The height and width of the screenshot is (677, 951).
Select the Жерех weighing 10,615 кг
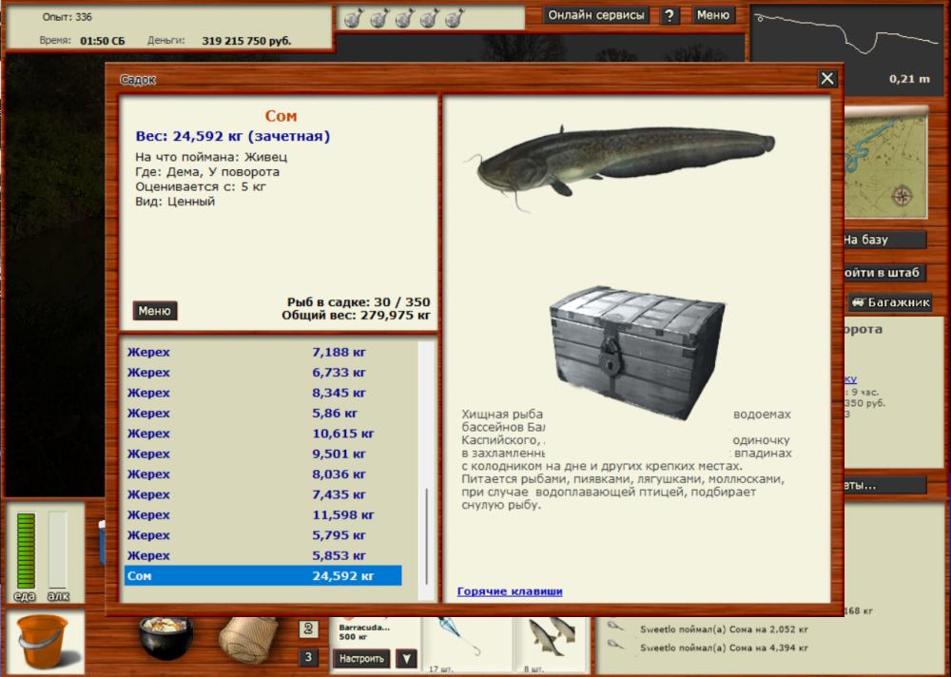(x=263, y=433)
